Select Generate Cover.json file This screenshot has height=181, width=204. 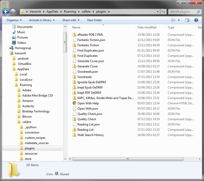90,61
